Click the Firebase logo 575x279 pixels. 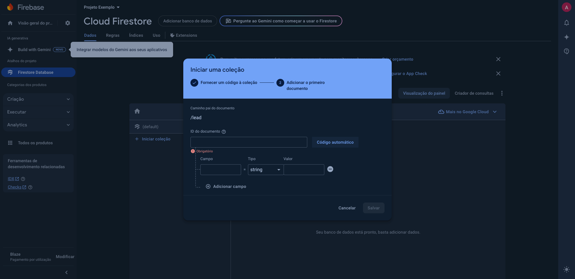coord(25,7)
